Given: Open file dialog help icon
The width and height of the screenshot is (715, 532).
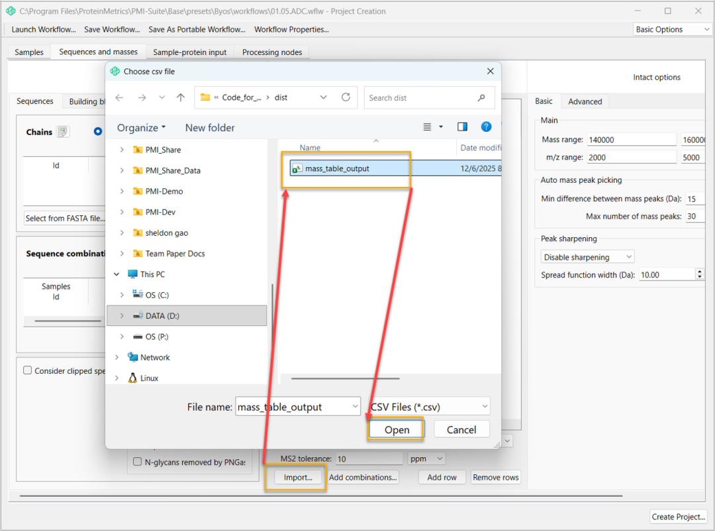Looking at the screenshot, I should tap(486, 127).
